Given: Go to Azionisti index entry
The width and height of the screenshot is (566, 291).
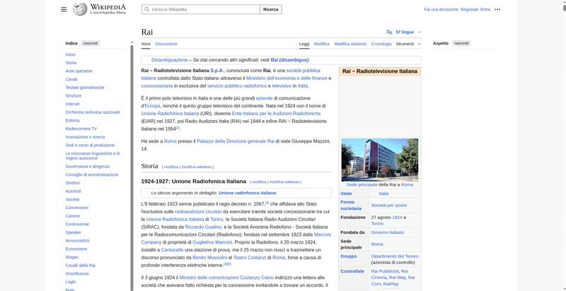Looking at the screenshot, I should [74, 191].
